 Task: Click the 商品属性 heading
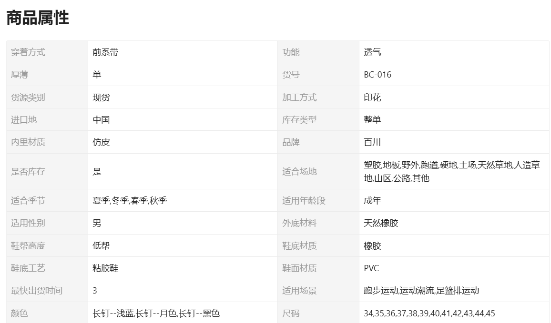click(38, 18)
